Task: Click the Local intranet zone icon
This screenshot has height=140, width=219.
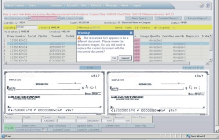Action: coord(189,136)
